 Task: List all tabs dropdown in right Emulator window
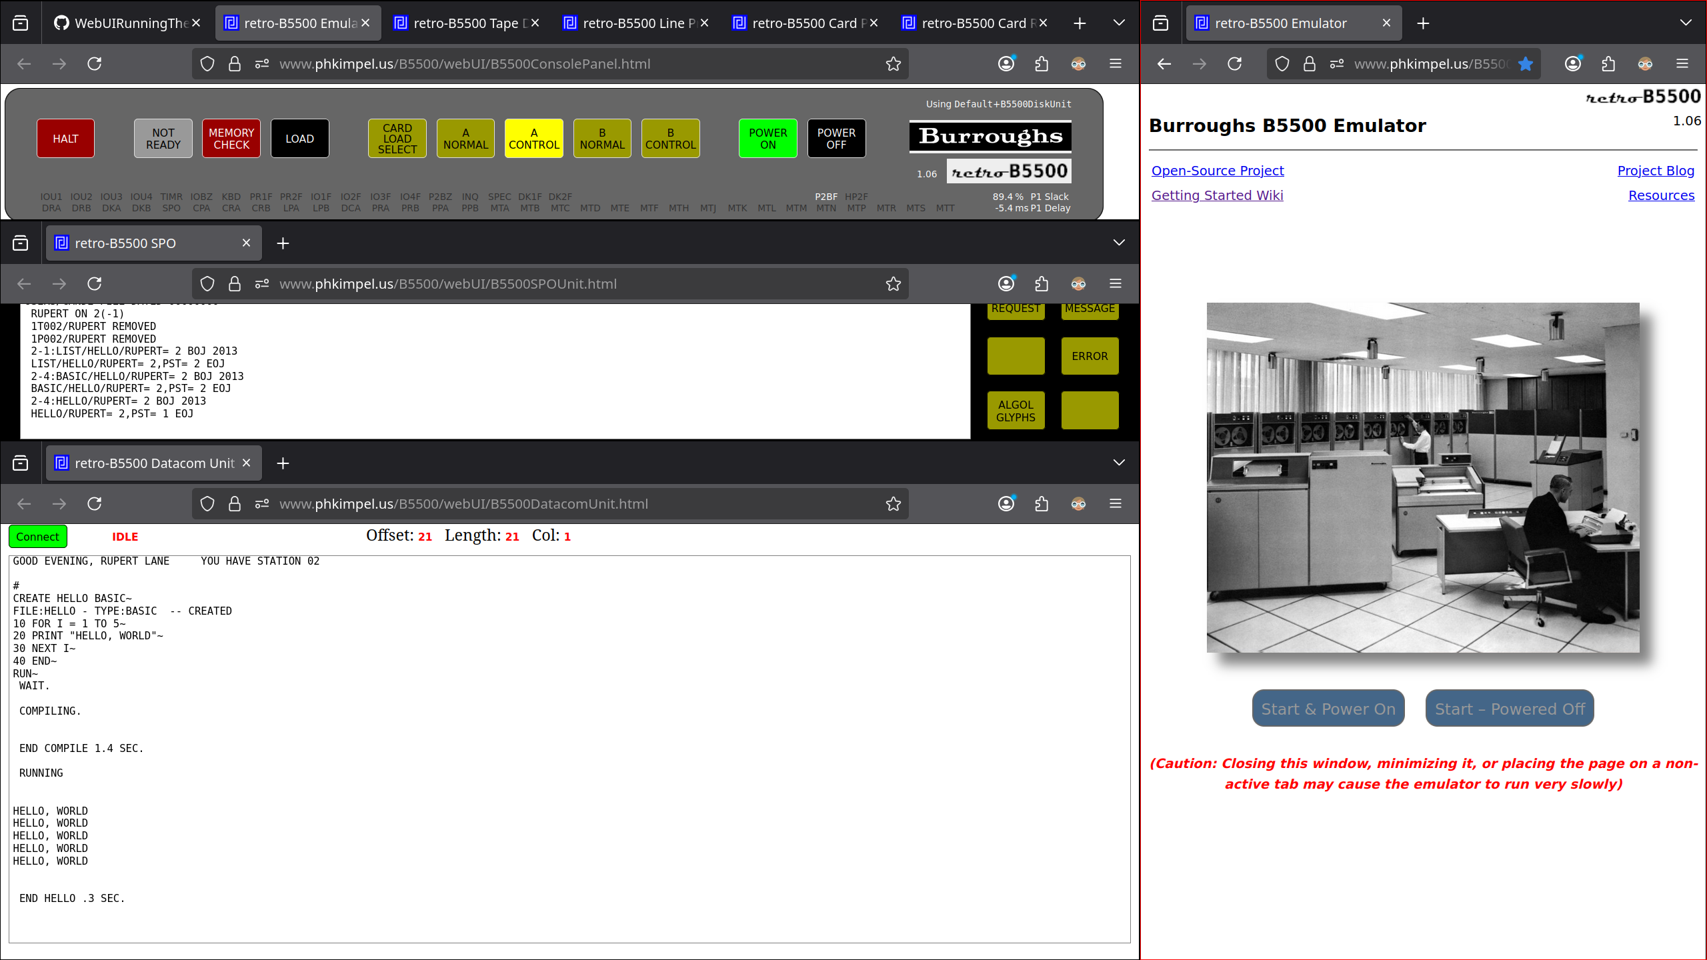pos(1686,23)
